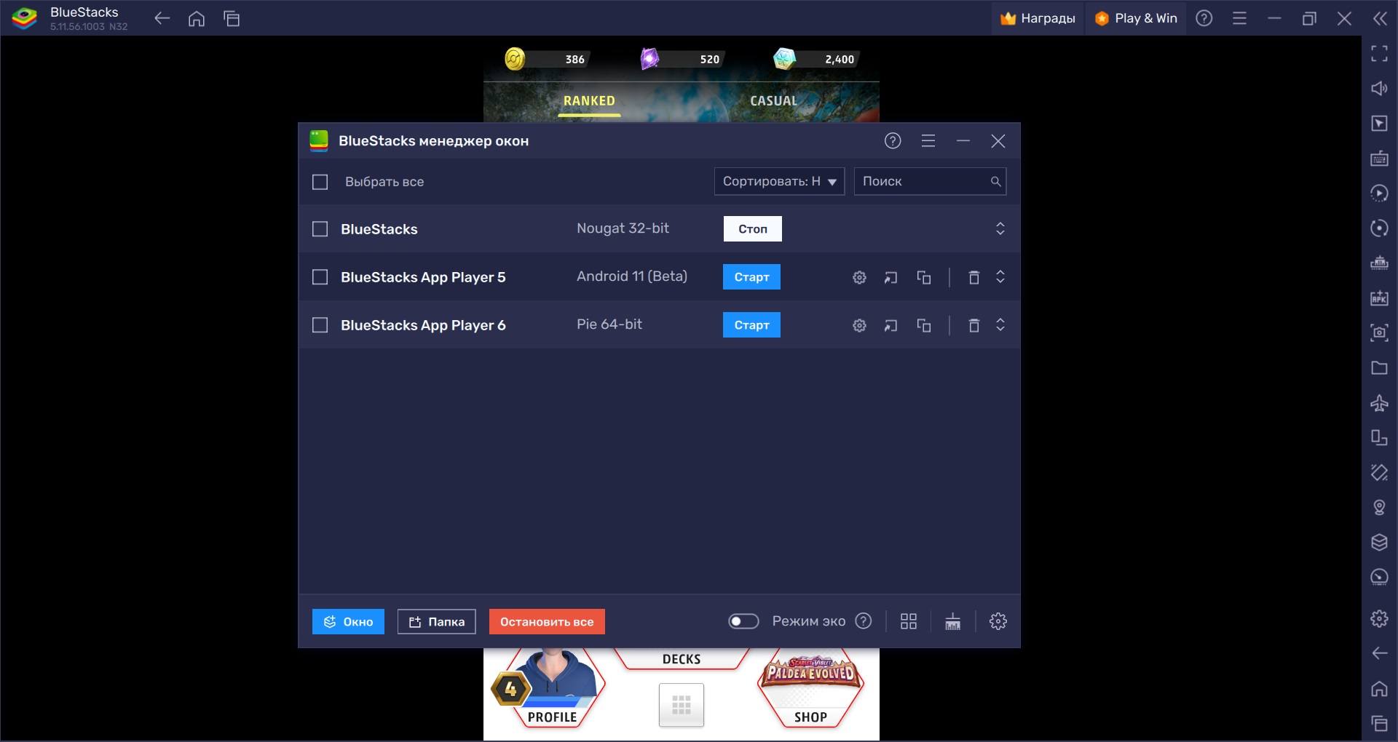
Task: Open the Media folder sidebar icon
Action: (x=1379, y=367)
